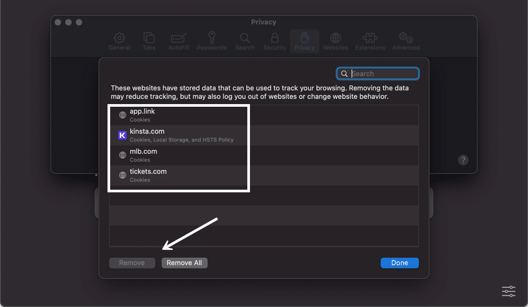
Task: Click Remove All to clear website data
Action: (184, 263)
